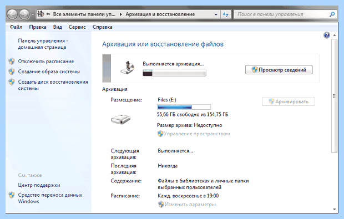The height and width of the screenshot is (219, 344).
Task: Click 'Кажд. воскресенье в 19:00' schedule text
Action: (188, 196)
